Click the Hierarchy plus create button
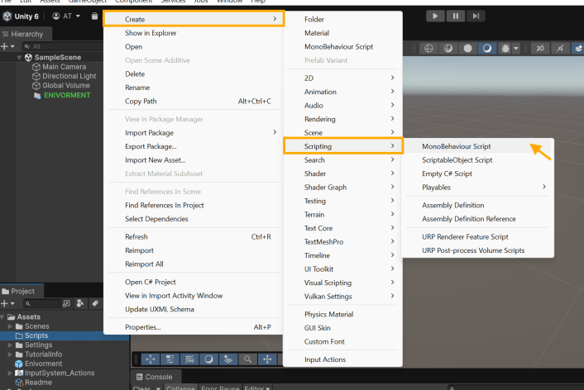This screenshot has width=584, height=390. [x=4, y=46]
